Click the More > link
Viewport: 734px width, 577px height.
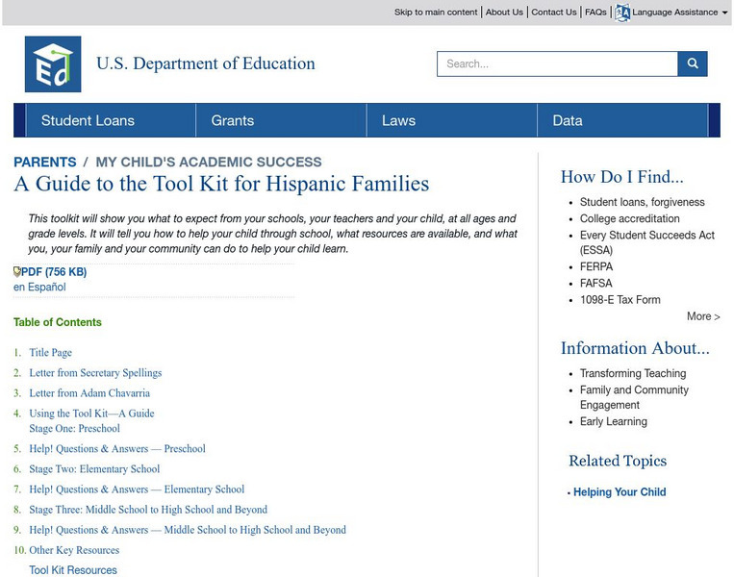pos(703,316)
